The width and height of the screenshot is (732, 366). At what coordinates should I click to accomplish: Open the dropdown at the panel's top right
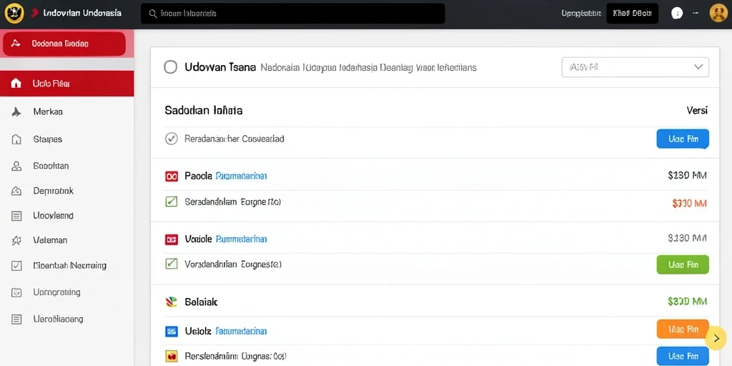[635, 67]
